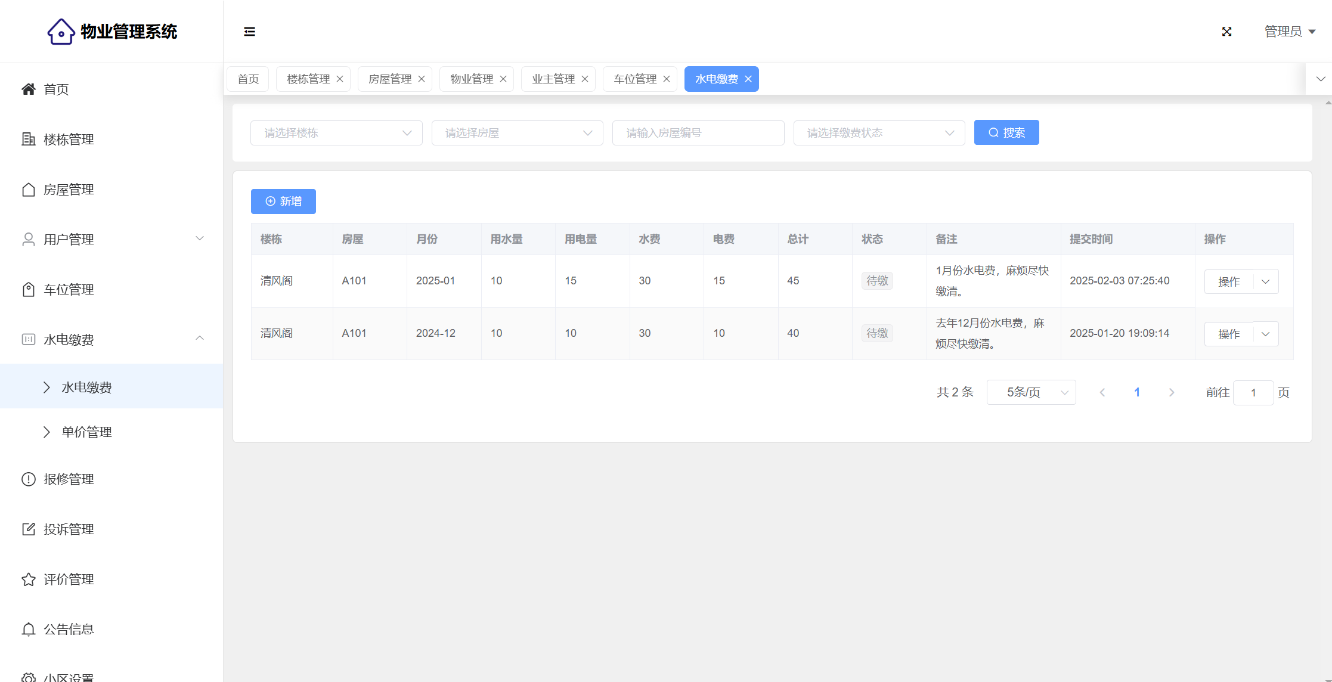Click the hamburger sidebar collapse icon
This screenshot has width=1332, height=682.
tap(249, 32)
